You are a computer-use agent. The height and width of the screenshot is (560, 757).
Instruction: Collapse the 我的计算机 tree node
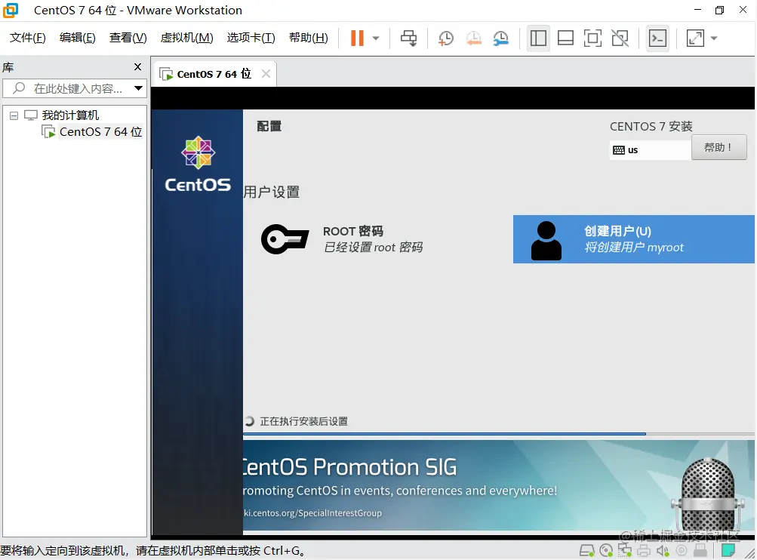[x=14, y=115]
